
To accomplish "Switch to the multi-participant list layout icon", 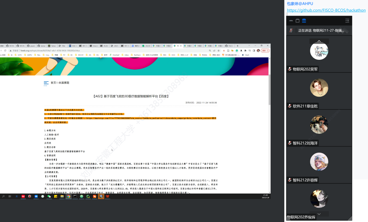I will click(x=304, y=21).
